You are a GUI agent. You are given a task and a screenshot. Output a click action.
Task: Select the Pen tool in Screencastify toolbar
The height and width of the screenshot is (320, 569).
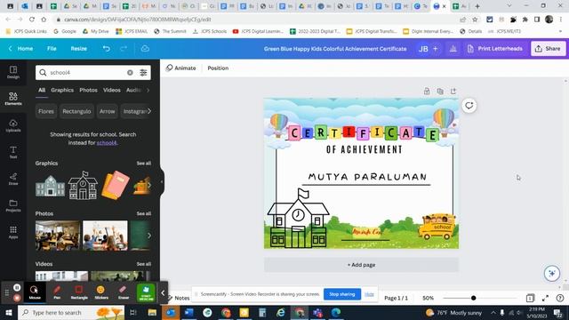(57, 292)
